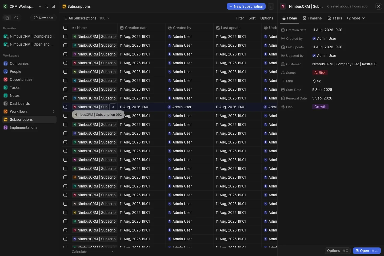
Task: Expand the +2 More tabs dropdown
Action: 355,18
